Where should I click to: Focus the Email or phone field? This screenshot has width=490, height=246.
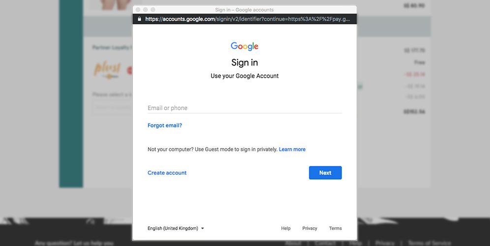[245, 108]
